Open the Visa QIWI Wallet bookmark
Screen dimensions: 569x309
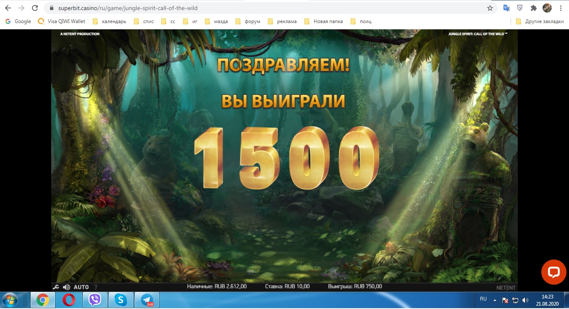(x=62, y=21)
